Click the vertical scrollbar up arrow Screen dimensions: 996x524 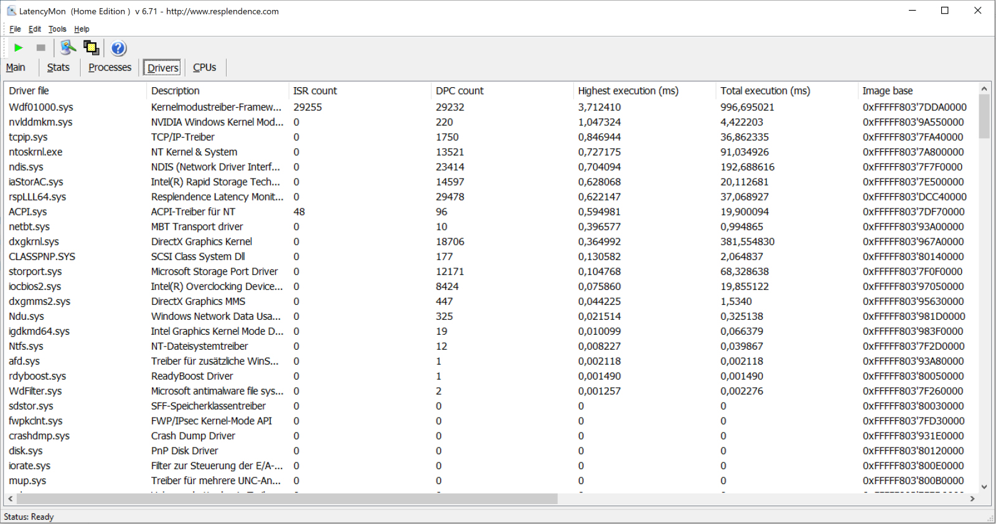click(984, 89)
